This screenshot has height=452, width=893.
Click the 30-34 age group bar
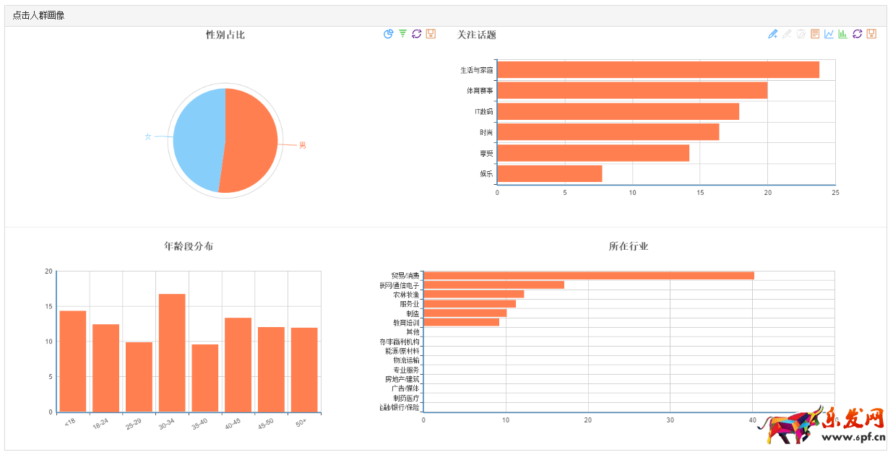point(172,352)
